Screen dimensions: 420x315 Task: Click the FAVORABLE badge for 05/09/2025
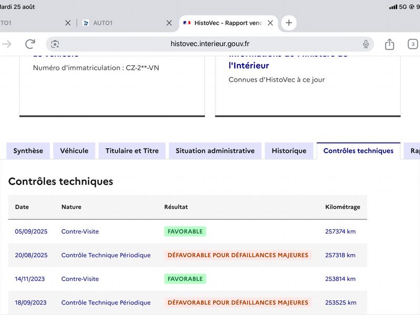point(185,232)
